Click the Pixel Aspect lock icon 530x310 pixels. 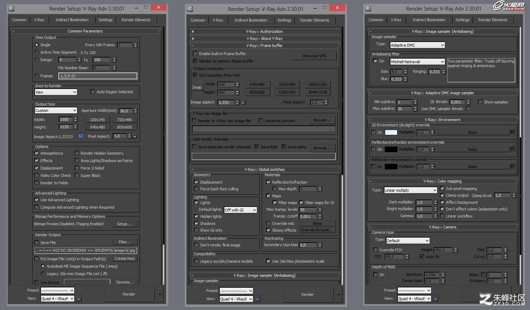(x=135, y=136)
